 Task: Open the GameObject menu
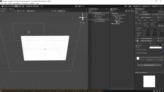click(16, 4)
